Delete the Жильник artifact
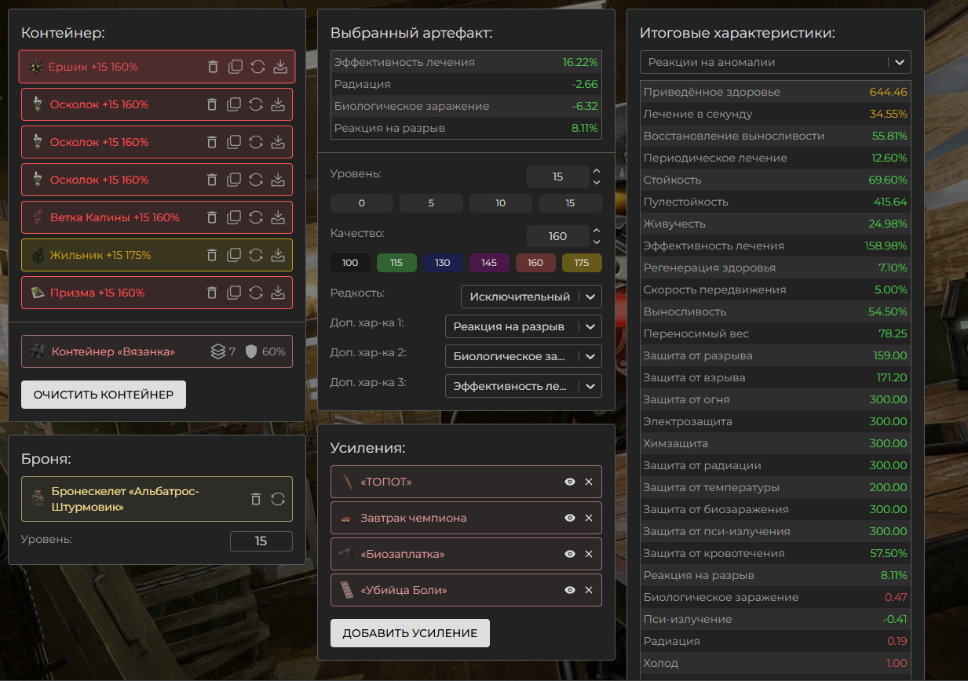This screenshot has width=968, height=681. [211, 255]
